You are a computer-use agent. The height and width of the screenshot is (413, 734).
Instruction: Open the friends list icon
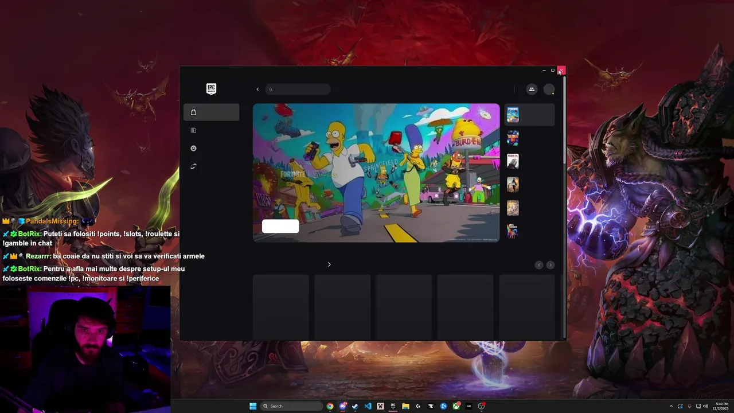coord(532,89)
